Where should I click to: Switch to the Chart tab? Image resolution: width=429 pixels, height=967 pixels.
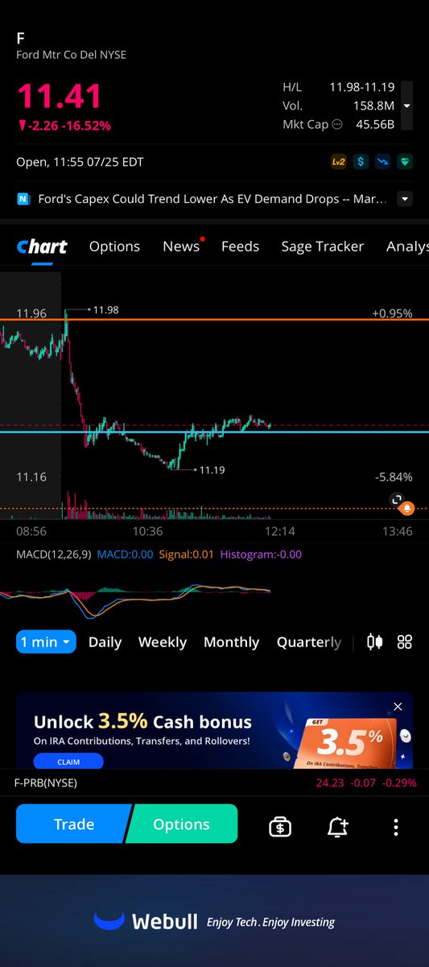click(42, 247)
